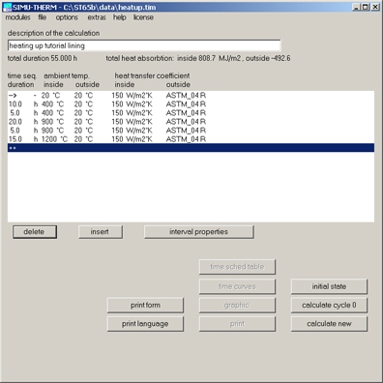
Task: Click the insert button
Action: coord(101,232)
